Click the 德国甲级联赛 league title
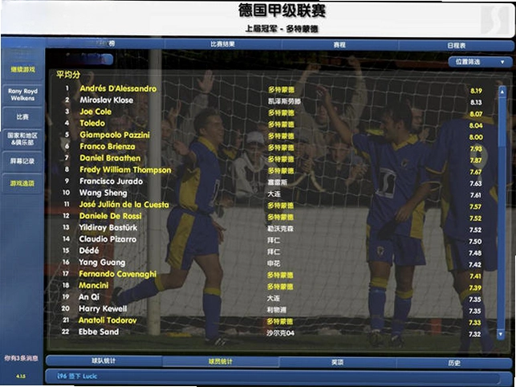Viewport: 516px width, 387px height. pyautogui.click(x=282, y=10)
